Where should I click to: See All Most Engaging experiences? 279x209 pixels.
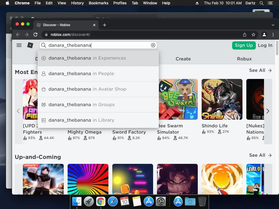click(260, 70)
